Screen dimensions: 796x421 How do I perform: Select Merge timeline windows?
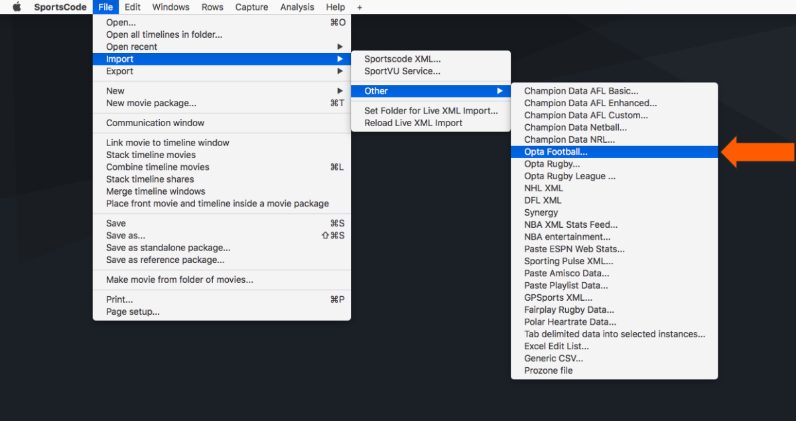222,191
